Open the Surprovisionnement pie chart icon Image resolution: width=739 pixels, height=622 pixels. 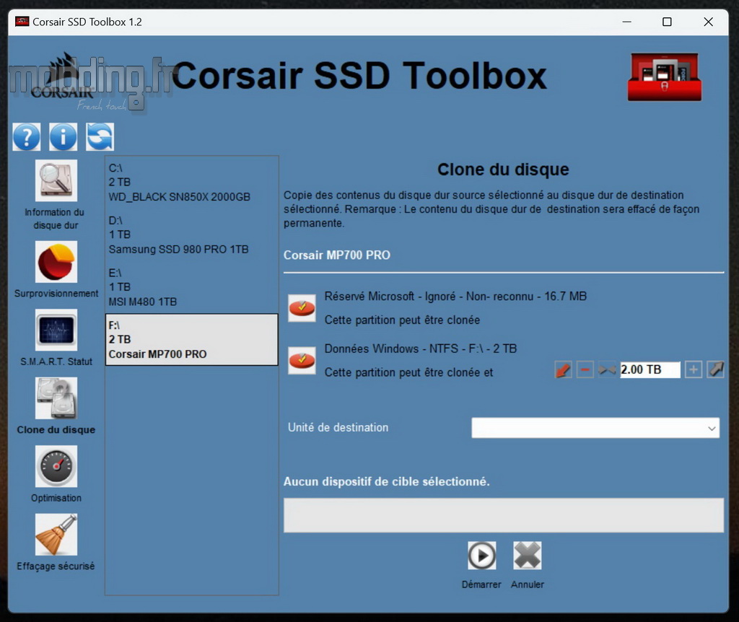tap(56, 262)
